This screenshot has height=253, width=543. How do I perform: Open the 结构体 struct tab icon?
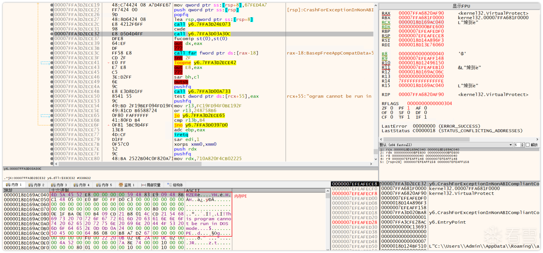coord(169,185)
